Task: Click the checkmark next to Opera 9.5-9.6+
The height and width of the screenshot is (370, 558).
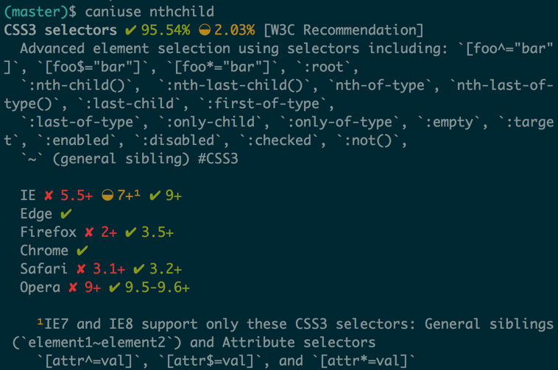Action: tap(114, 288)
